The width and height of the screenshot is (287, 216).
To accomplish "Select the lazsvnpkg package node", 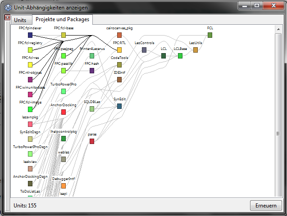I will tap(30, 124).
